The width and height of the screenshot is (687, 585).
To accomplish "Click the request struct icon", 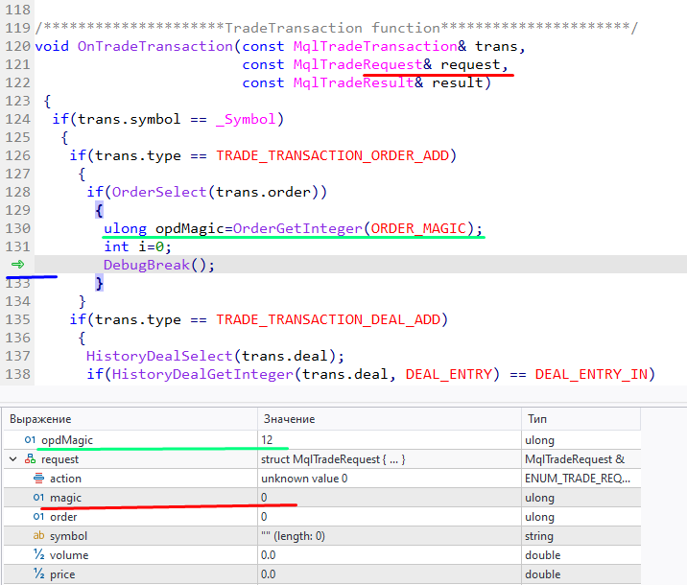I will click(31, 459).
